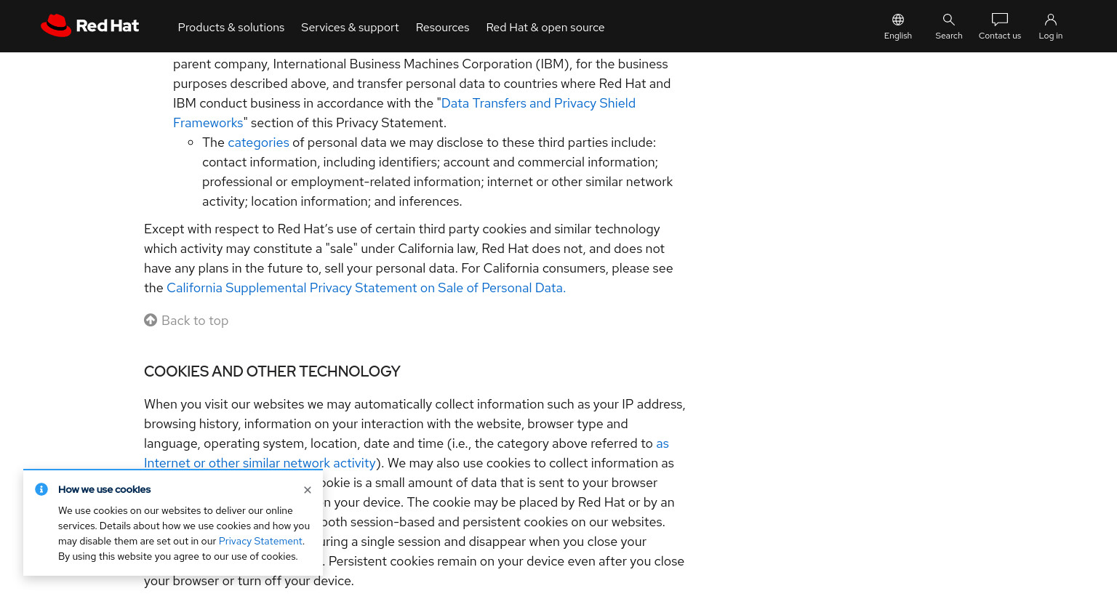Screen dimensions: 1117x599
Task: Click the Log in user icon
Action: tap(1051, 20)
